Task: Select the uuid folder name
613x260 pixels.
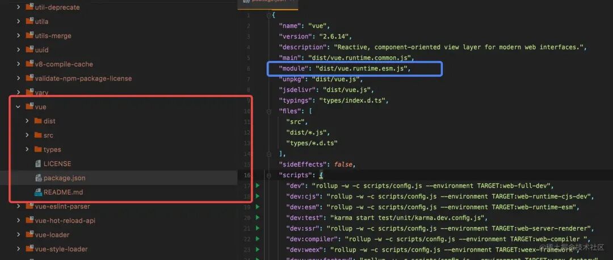Action: click(42, 49)
